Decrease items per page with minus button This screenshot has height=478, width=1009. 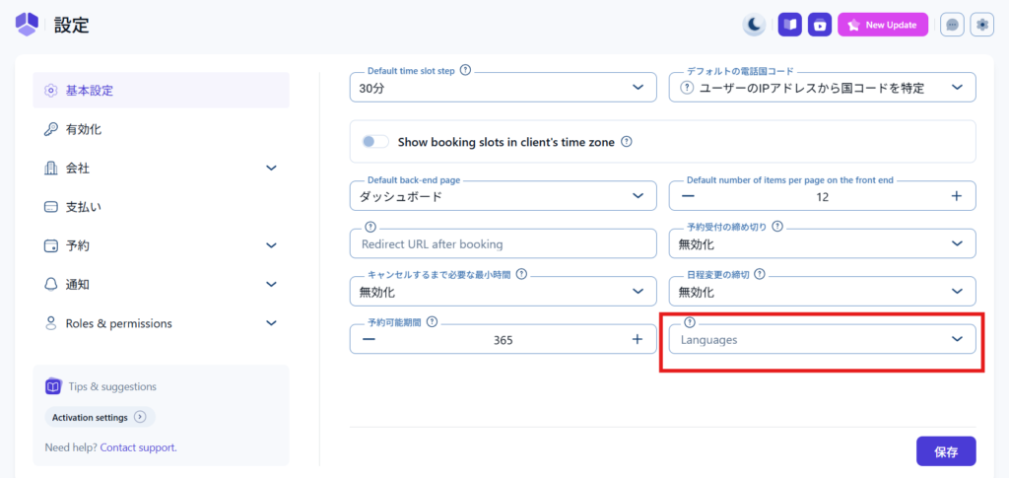click(x=688, y=196)
